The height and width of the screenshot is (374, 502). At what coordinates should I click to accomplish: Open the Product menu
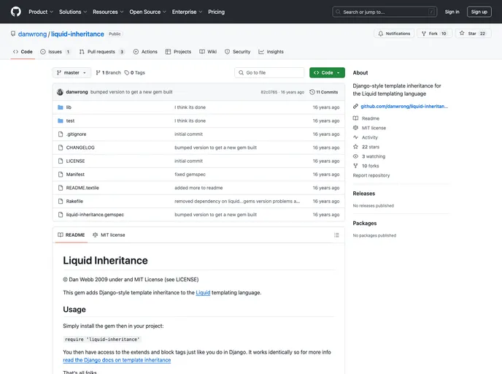coord(41,12)
